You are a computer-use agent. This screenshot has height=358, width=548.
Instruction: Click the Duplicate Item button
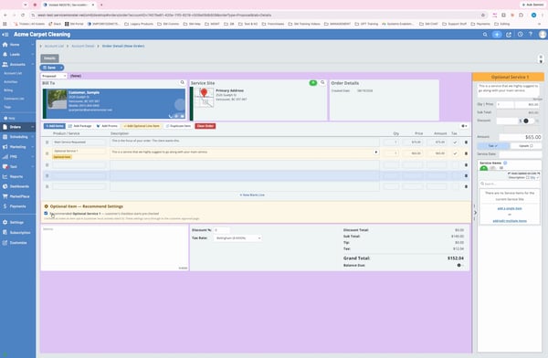coord(178,126)
